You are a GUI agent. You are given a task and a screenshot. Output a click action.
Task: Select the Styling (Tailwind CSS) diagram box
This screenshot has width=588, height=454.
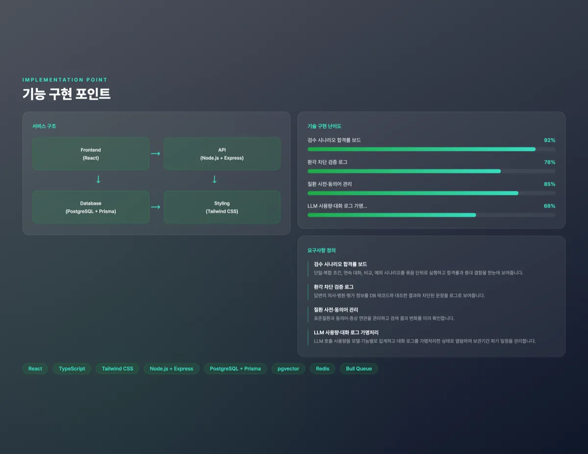(222, 207)
